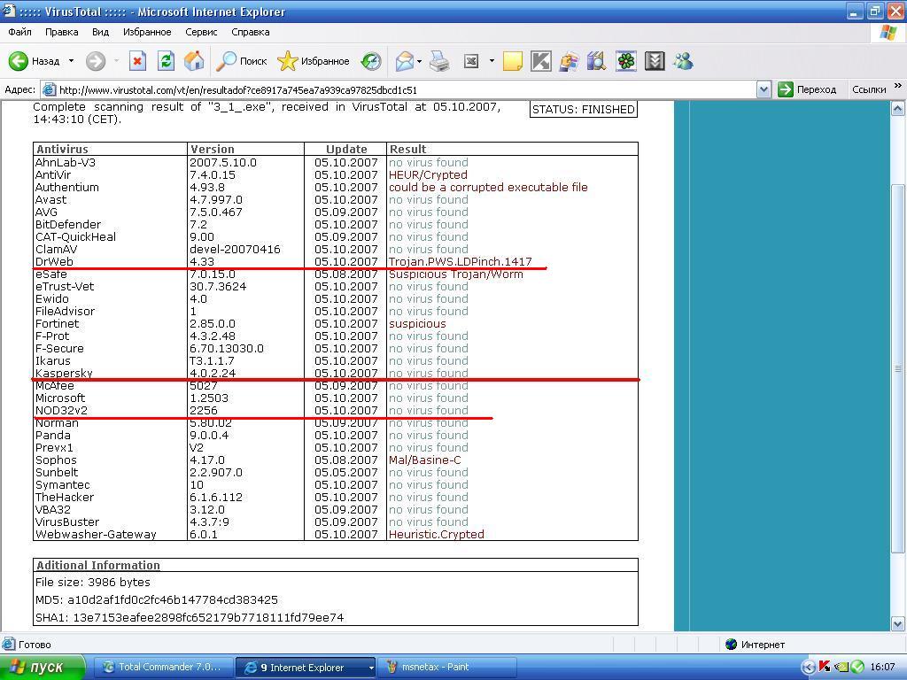The width and height of the screenshot is (907, 680).
Task: Click the STATUS: FINISHED box
Action: click(x=584, y=109)
